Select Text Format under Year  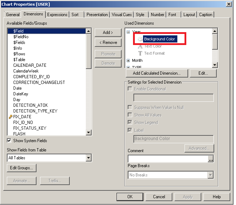[154, 53]
